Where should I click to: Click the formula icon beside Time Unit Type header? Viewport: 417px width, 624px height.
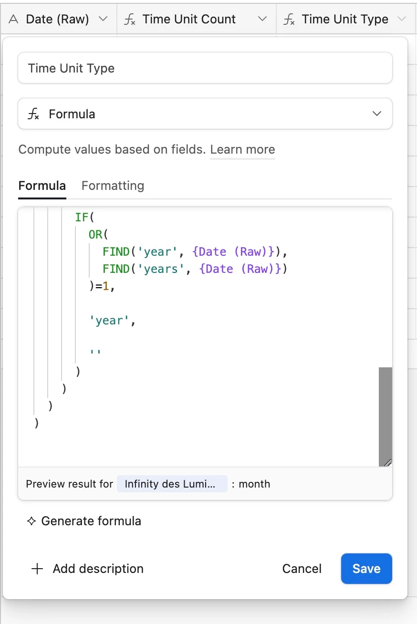tap(289, 20)
